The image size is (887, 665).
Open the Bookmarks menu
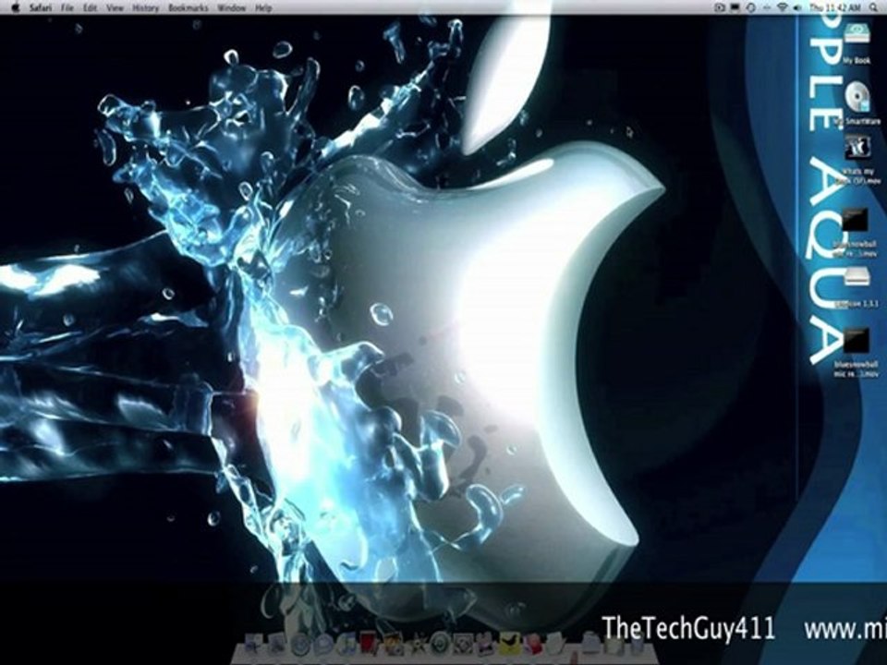[188, 8]
